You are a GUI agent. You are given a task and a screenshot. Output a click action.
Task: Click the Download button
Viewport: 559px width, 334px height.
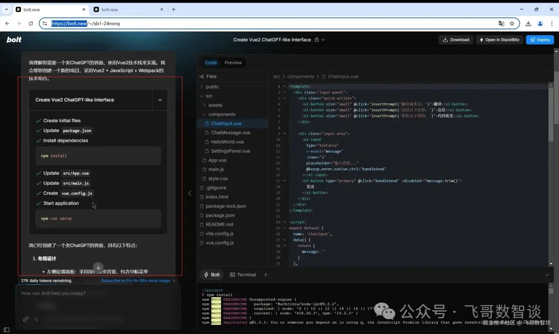[455, 39]
